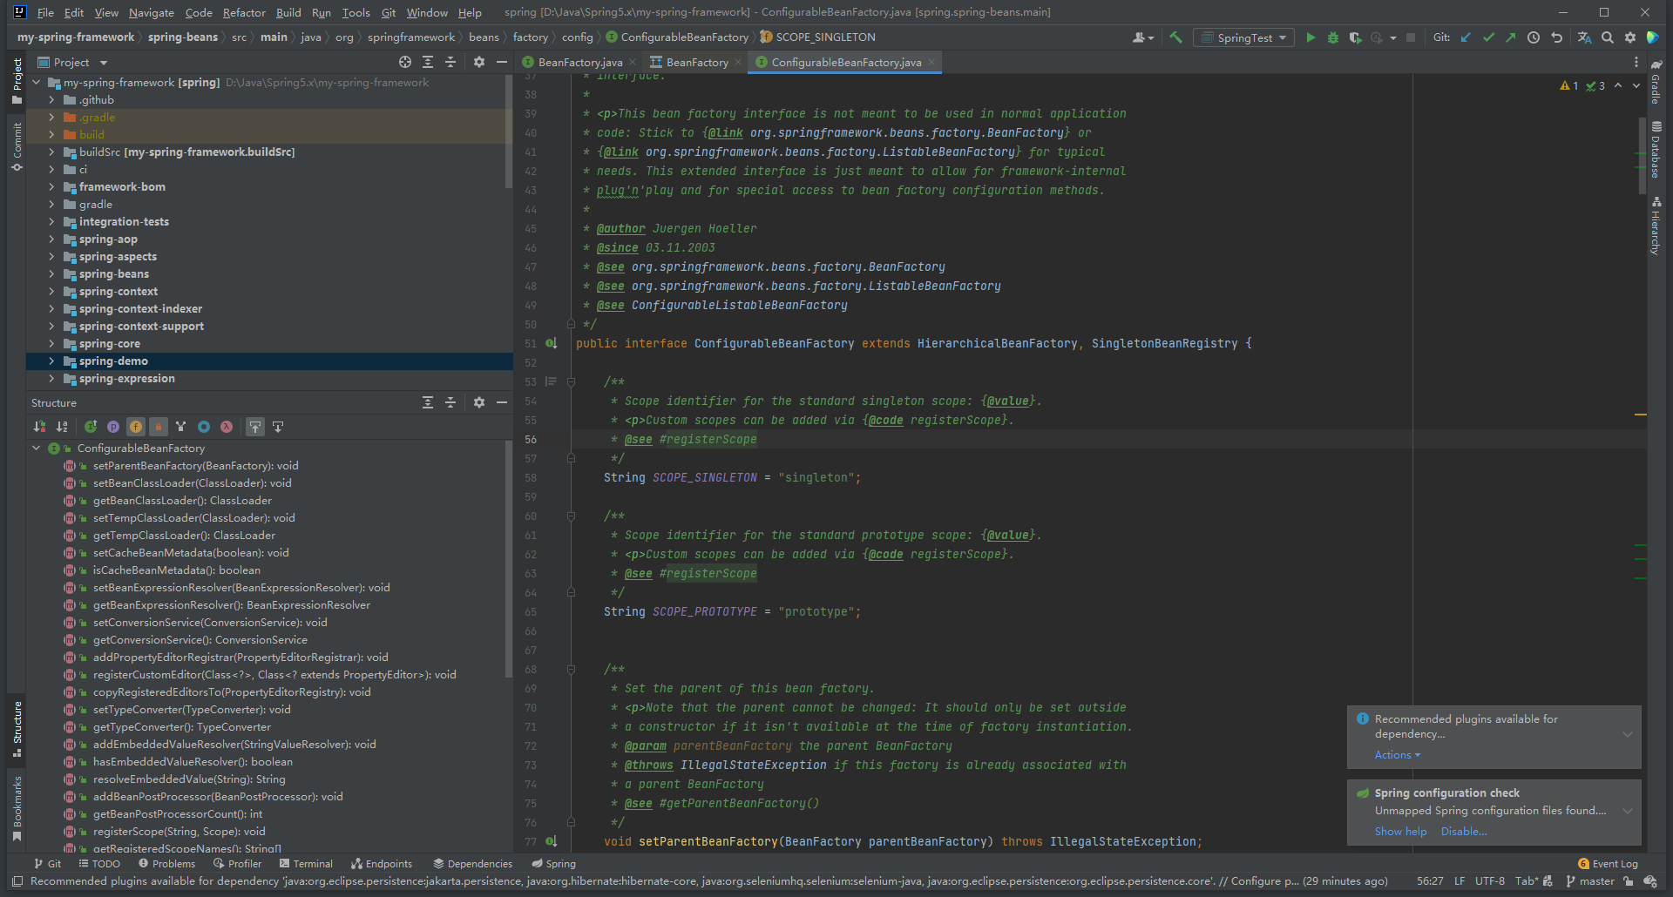
Task: Open the Build menu
Action: 288,12
